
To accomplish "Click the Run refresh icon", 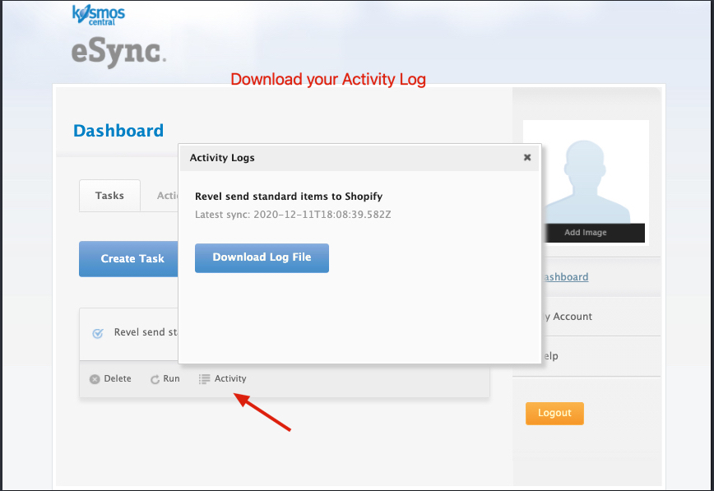I will (x=155, y=379).
